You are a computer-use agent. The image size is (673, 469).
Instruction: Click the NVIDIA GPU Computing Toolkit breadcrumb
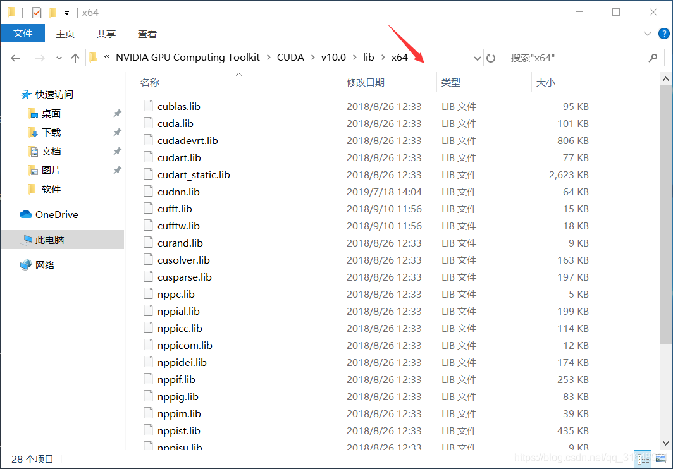pos(188,58)
